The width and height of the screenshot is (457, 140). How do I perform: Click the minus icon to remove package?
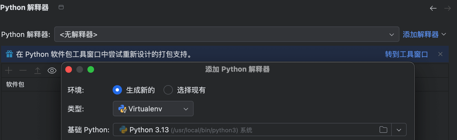(x=23, y=71)
